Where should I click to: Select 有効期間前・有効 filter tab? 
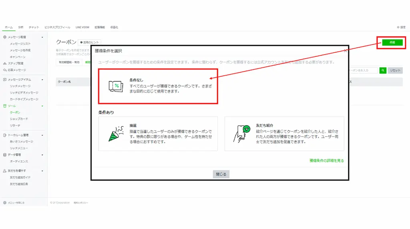click(69, 62)
